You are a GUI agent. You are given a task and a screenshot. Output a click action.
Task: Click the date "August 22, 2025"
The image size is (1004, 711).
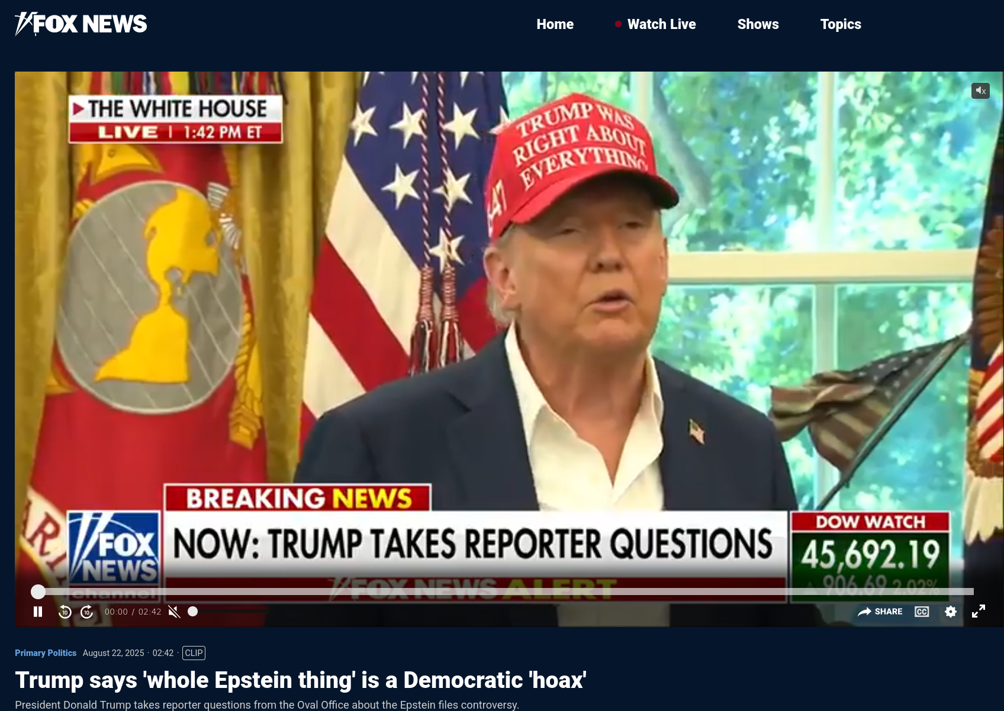[114, 653]
